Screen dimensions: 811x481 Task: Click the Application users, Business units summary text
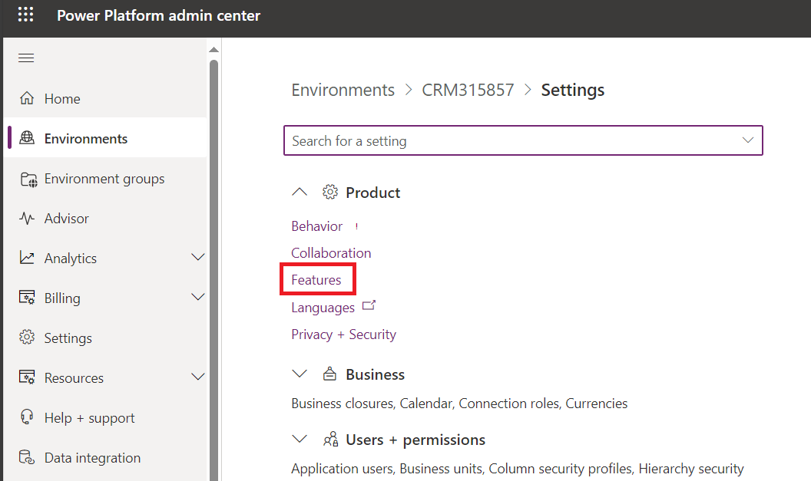click(517, 469)
